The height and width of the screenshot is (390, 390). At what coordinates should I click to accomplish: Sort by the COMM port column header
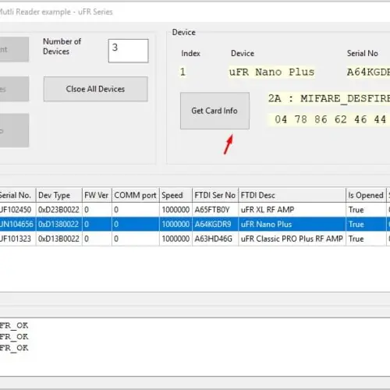pyautogui.click(x=136, y=195)
